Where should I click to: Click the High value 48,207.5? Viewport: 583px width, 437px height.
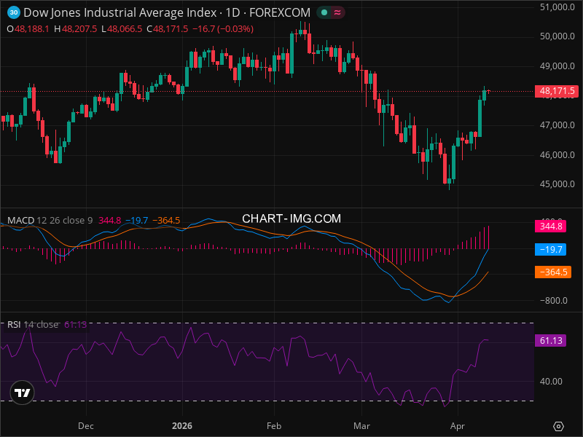pos(79,29)
